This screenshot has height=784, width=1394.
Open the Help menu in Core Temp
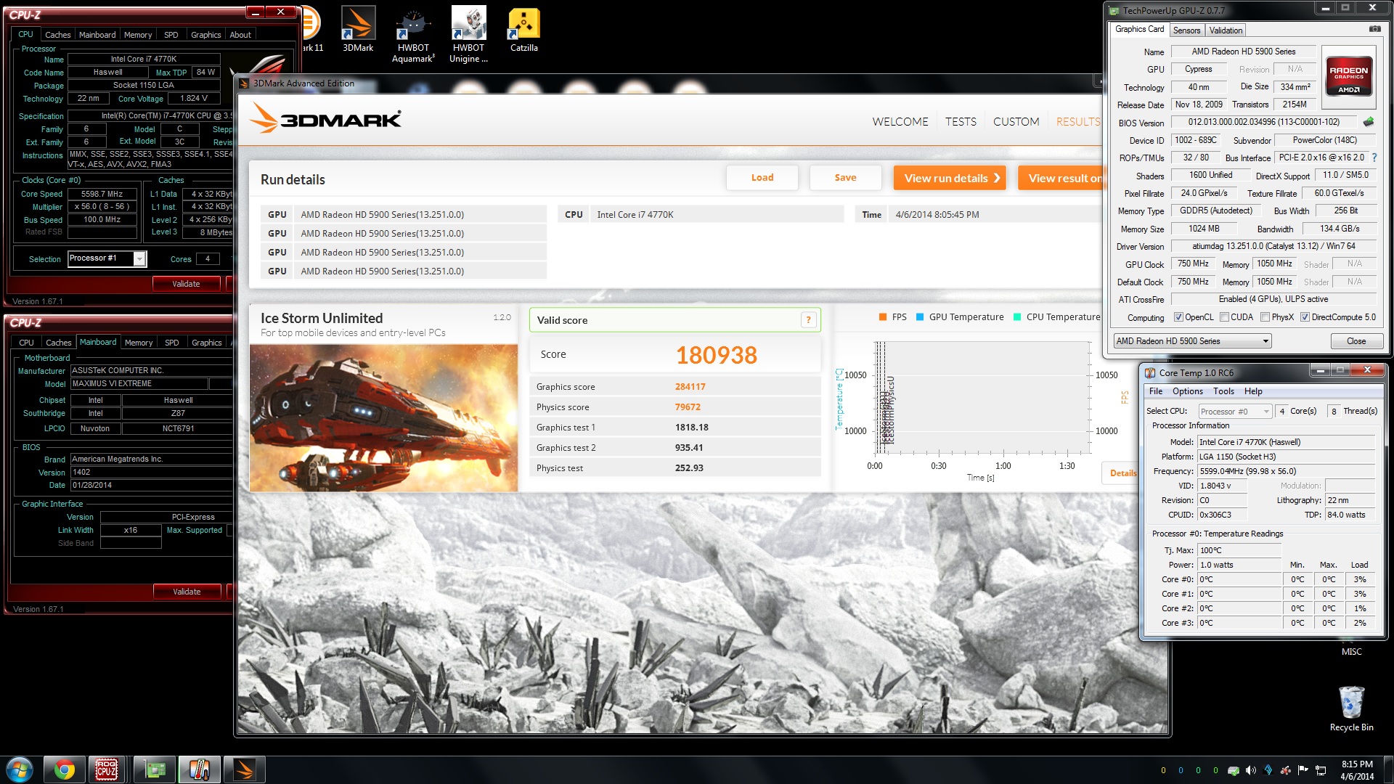pyautogui.click(x=1253, y=391)
